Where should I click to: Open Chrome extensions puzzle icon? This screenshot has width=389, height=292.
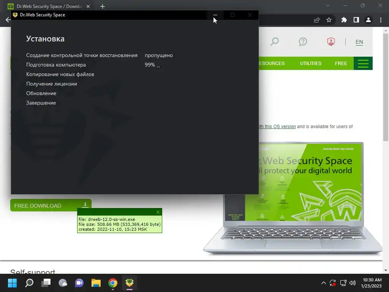click(x=344, y=20)
